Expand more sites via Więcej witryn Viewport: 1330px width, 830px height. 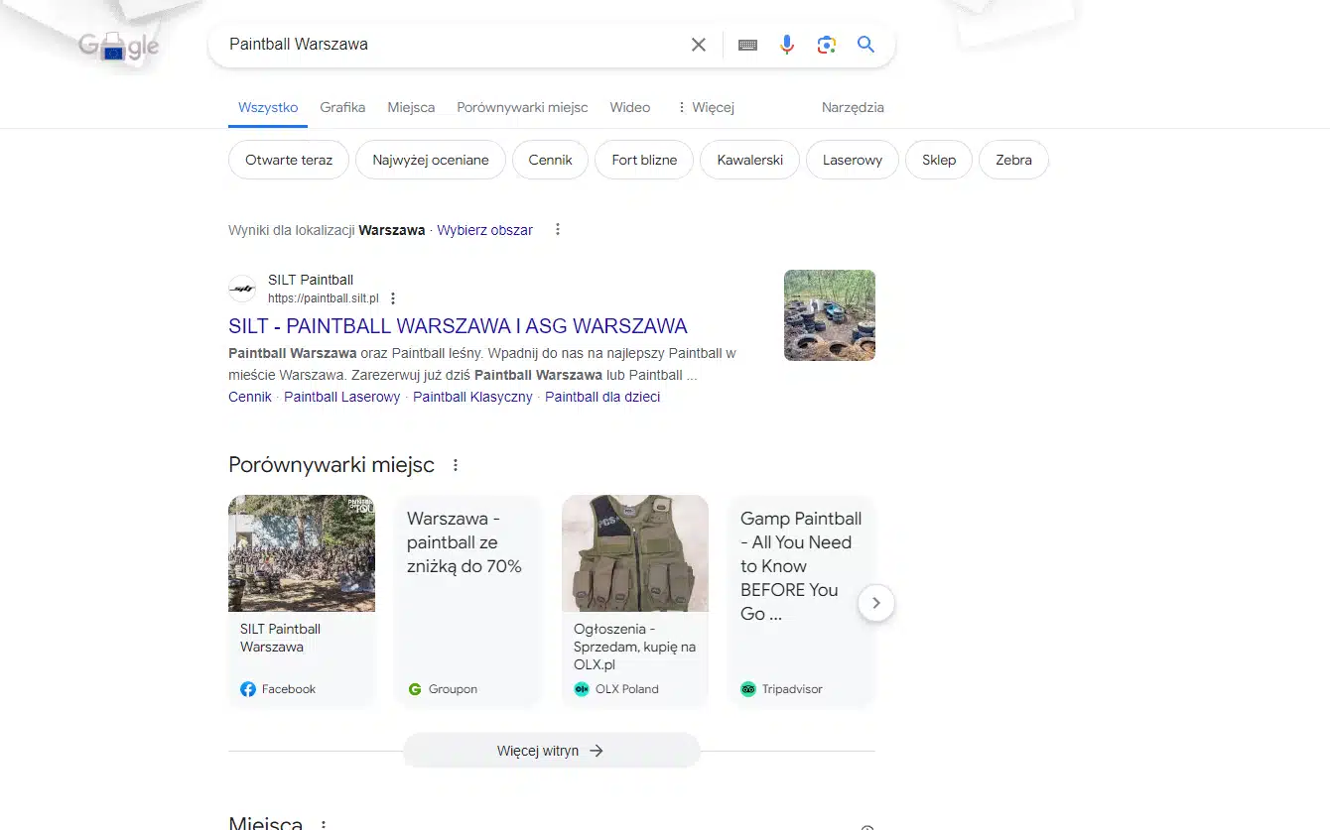click(x=551, y=751)
